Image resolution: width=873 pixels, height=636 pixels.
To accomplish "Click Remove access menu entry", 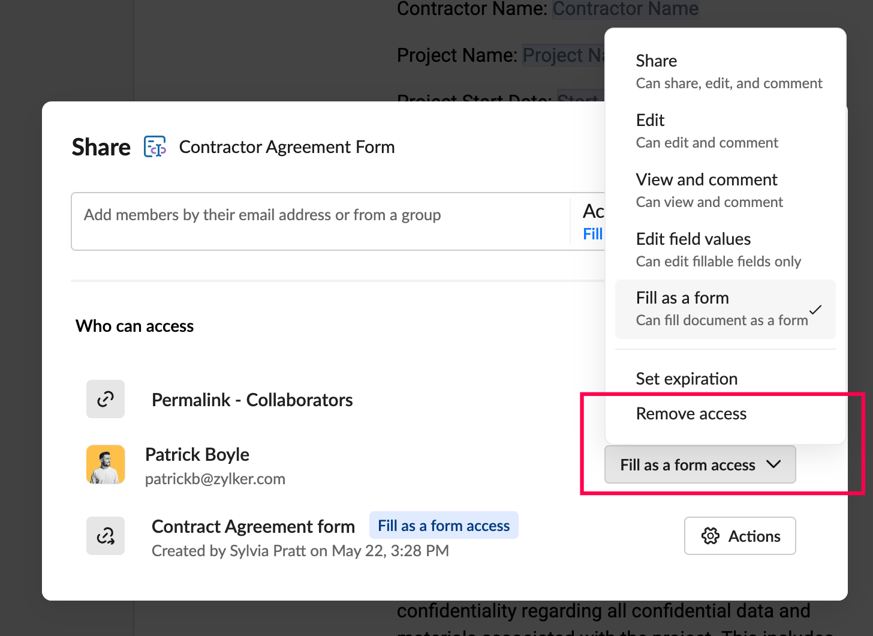I will (691, 413).
